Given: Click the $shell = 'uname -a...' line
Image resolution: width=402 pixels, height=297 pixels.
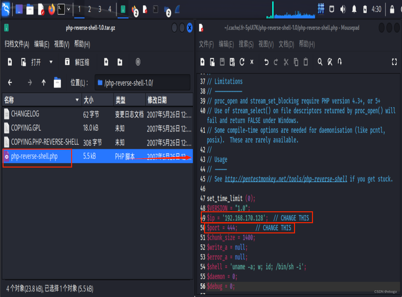Looking at the screenshot, I should tap(257, 267).
